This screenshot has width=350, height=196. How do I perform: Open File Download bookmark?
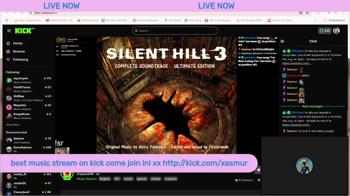88,20
